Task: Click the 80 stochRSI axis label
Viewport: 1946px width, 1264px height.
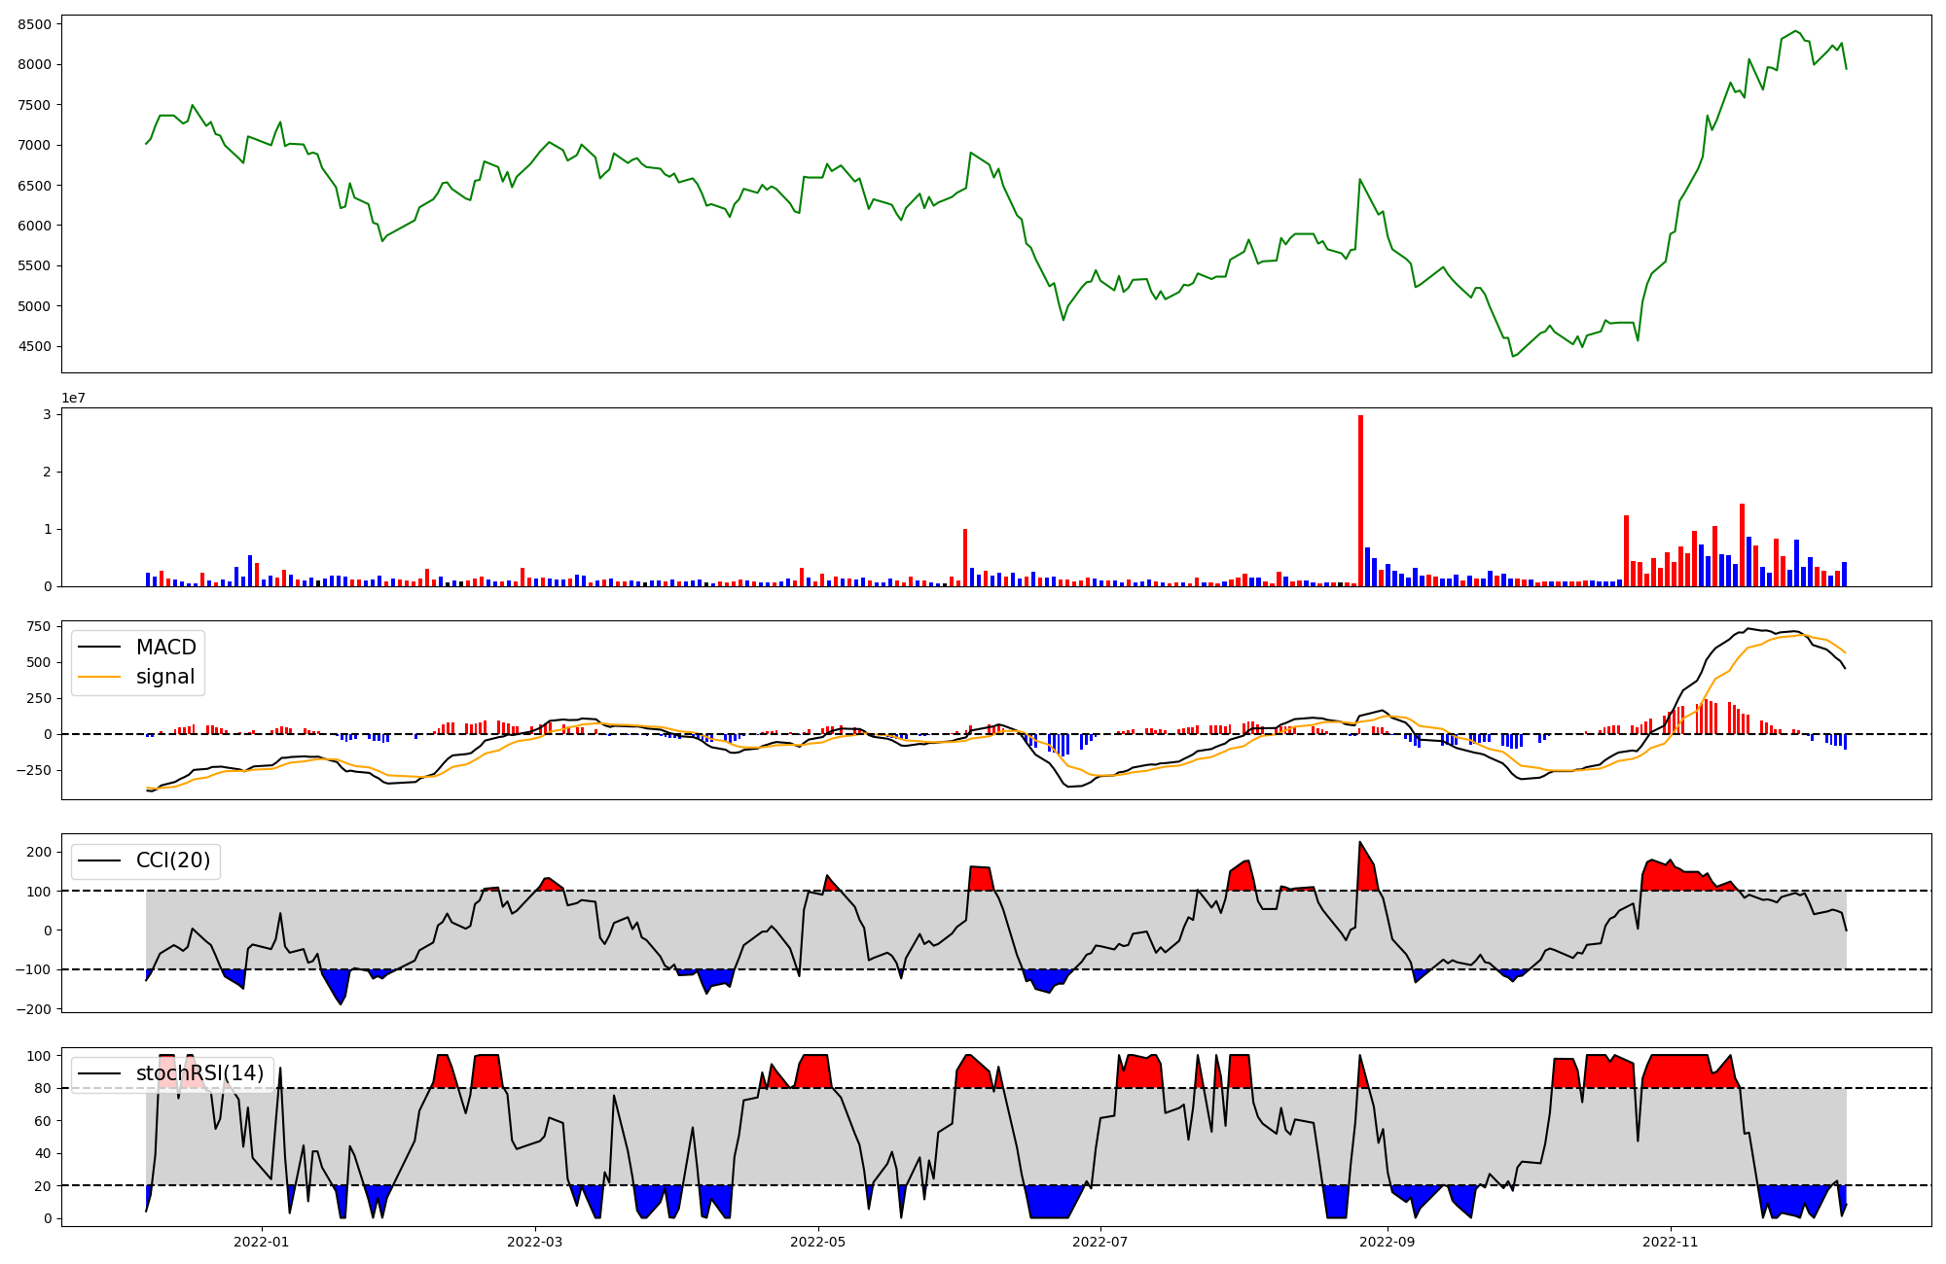Action: [x=43, y=1088]
